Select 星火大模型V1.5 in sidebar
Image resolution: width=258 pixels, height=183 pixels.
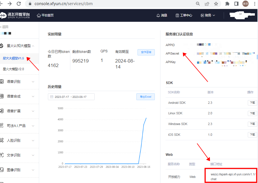(x=14, y=58)
